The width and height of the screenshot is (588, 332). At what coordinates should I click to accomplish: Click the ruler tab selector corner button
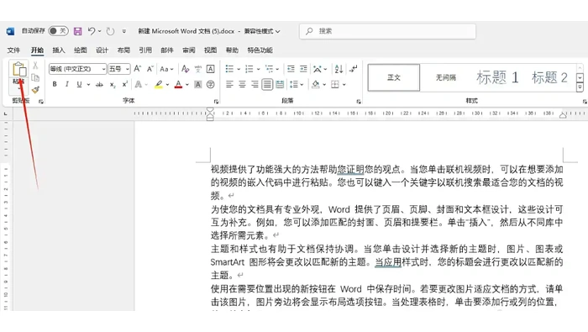5,113
